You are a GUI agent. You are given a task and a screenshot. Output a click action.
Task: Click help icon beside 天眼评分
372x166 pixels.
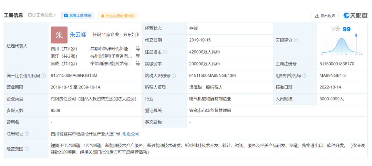(x=296, y=40)
